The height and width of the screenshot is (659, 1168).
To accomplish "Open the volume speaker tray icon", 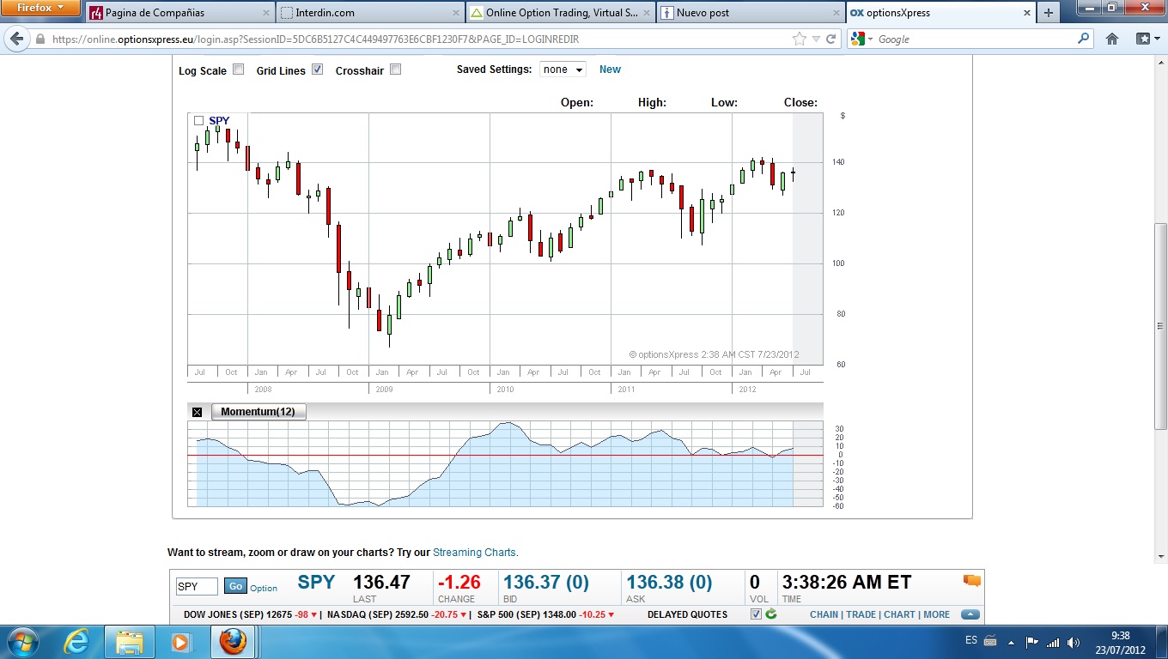I will pyautogui.click(x=1074, y=642).
